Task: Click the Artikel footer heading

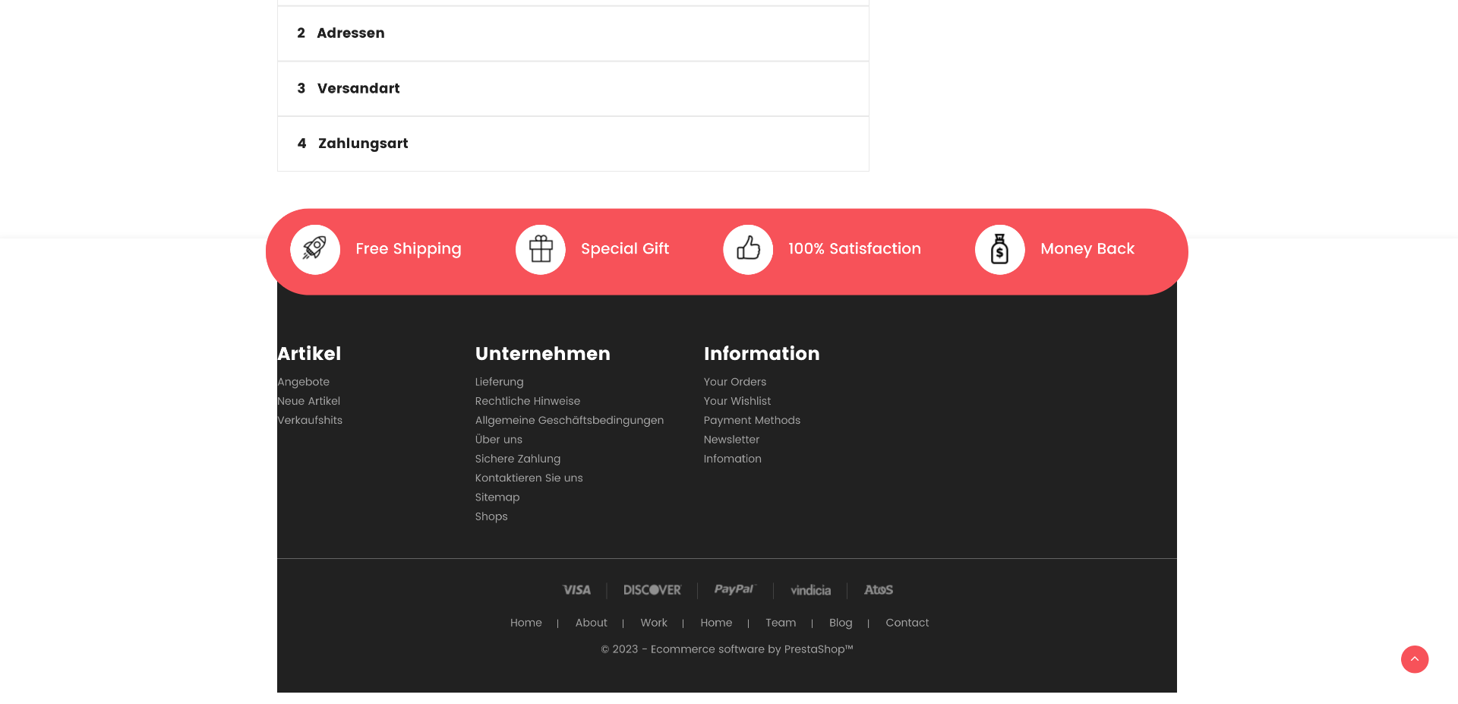Action: tap(309, 354)
